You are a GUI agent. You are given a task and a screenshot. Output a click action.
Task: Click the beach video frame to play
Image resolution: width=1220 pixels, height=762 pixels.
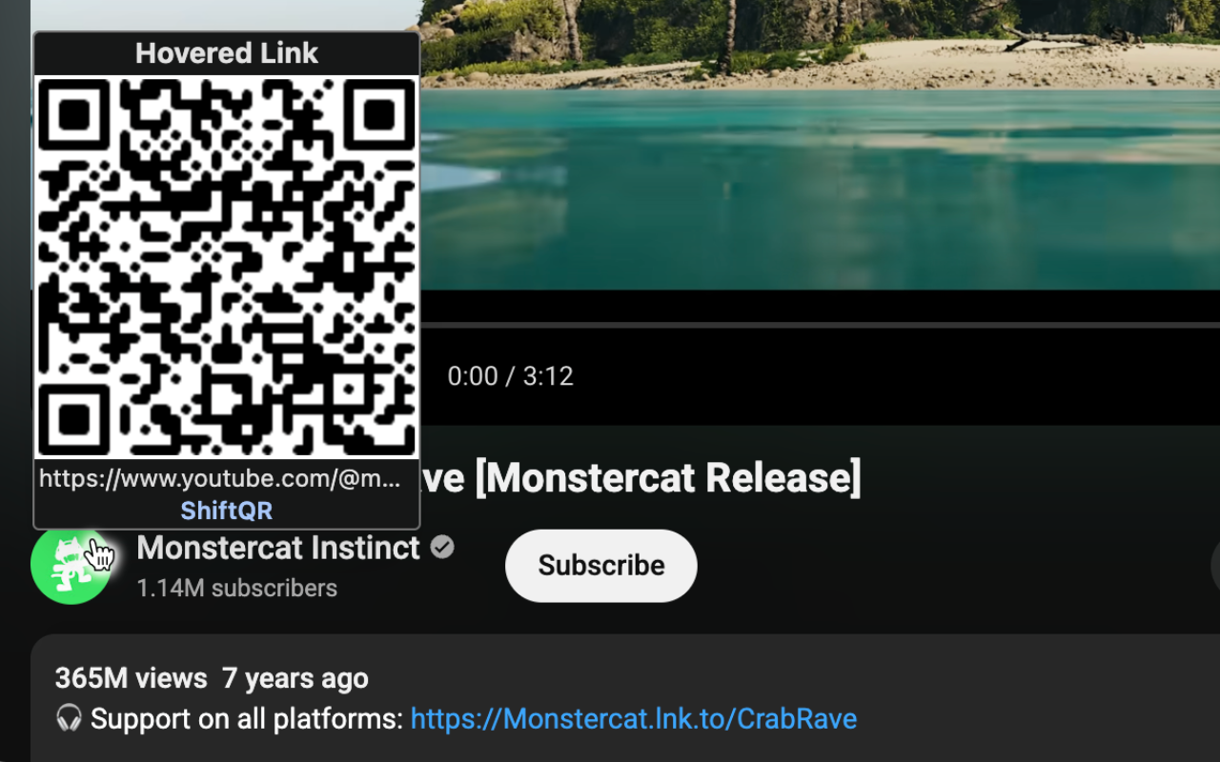820,145
